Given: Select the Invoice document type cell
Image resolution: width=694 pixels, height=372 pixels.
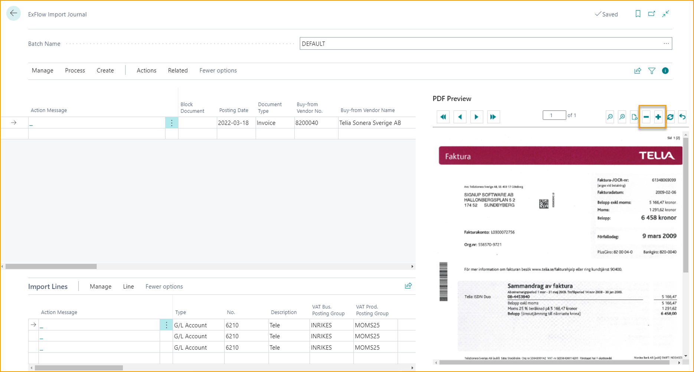Looking at the screenshot, I should click(275, 123).
